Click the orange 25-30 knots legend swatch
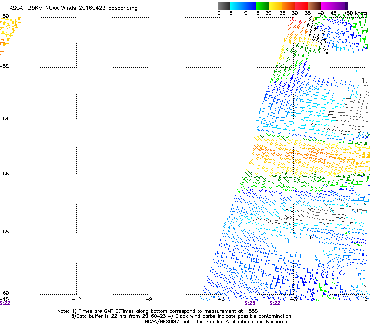Viewport: 370px width, 325px height. click(289, 6)
